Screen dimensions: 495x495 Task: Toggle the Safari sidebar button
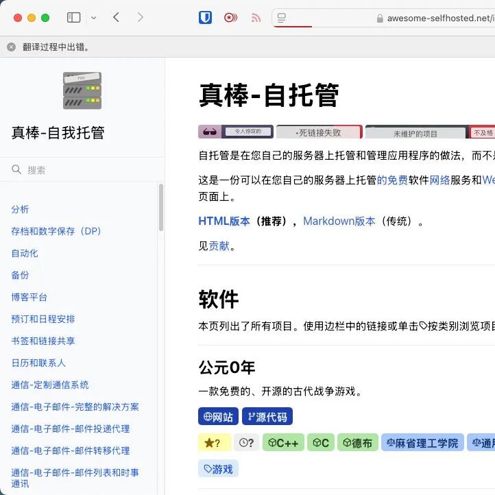pos(73,18)
